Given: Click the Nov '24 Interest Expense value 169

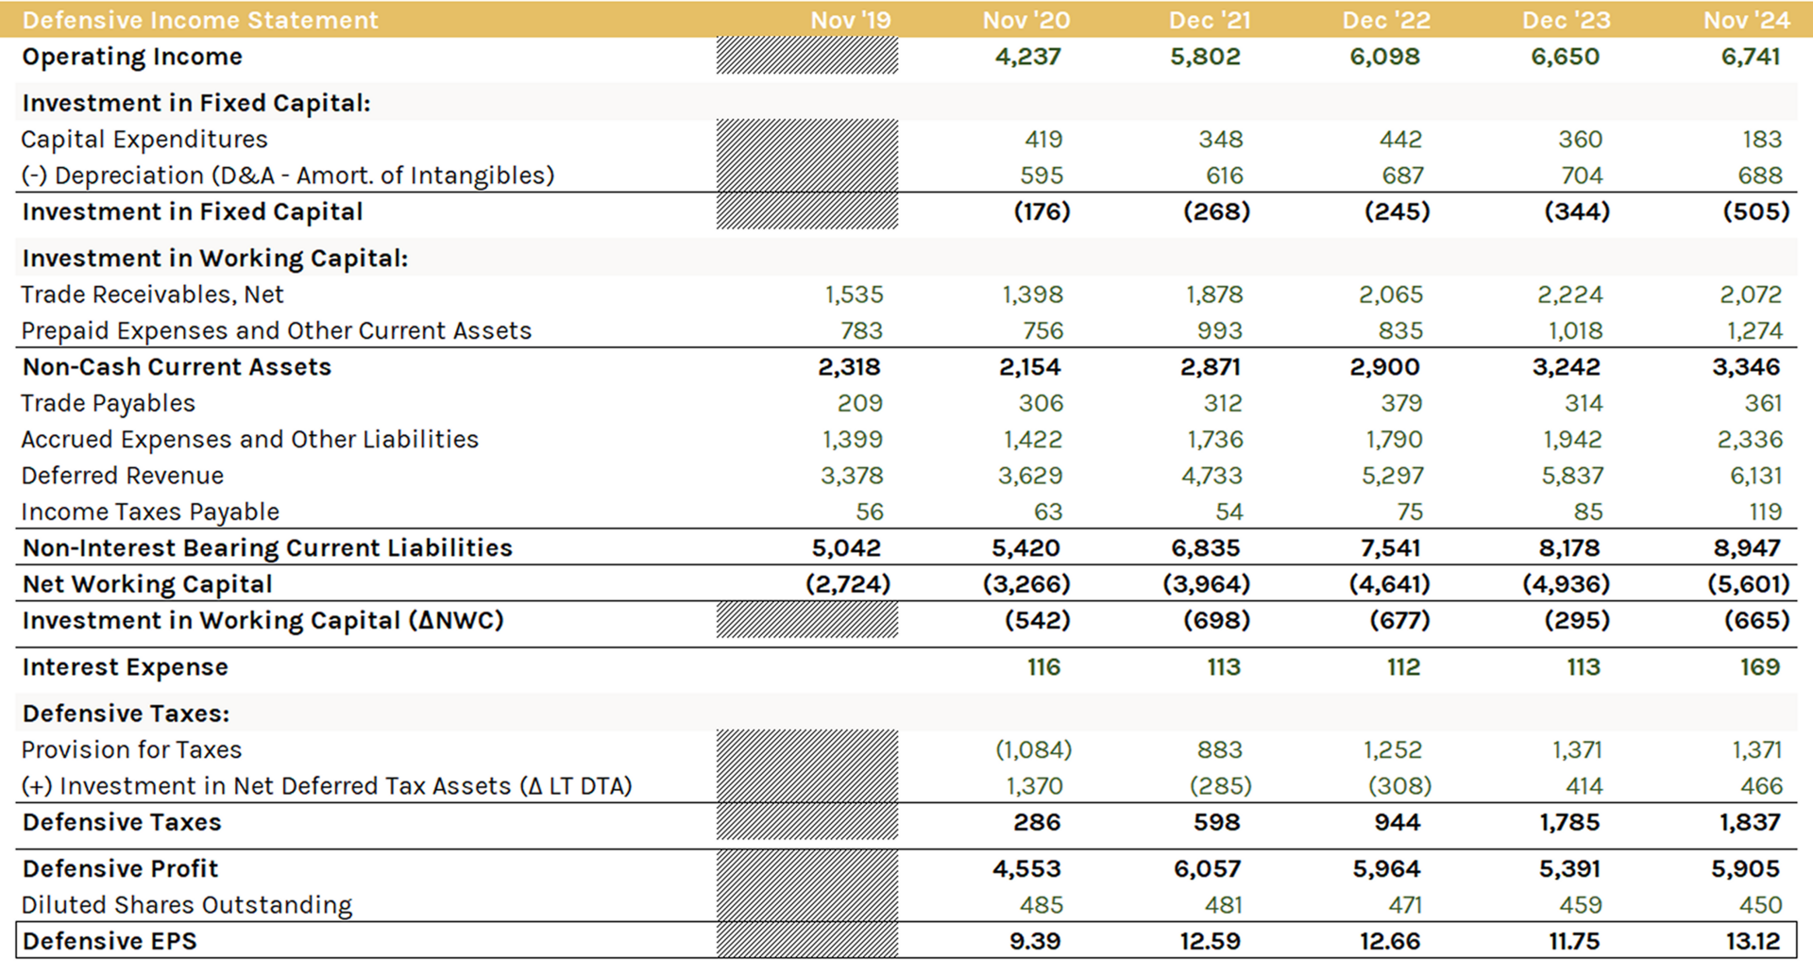Looking at the screenshot, I should [x=1759, y=667].
